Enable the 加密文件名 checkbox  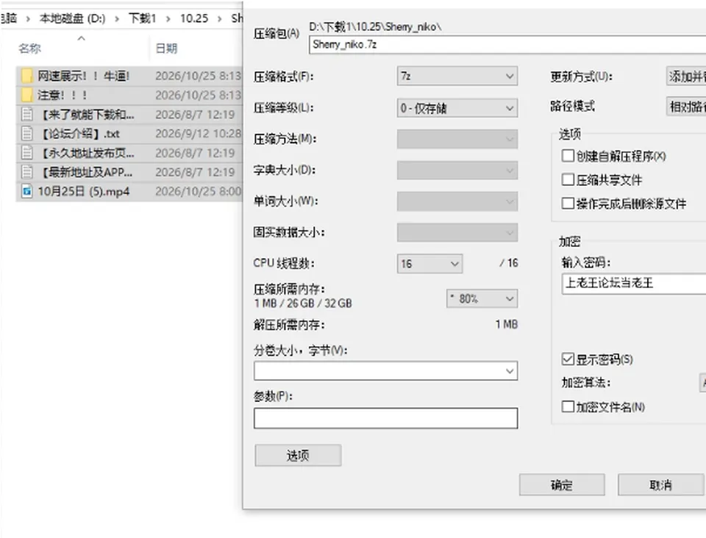[x=568, y=406]
